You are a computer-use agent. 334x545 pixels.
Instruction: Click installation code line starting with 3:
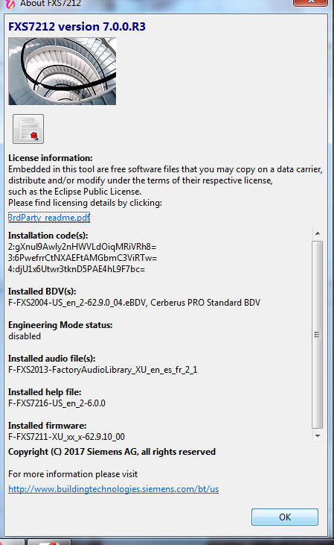83,258
